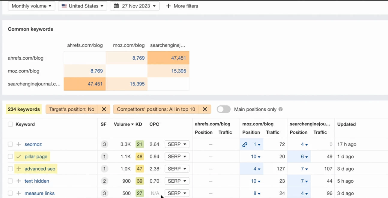Remove the Competitors' positions filter
Viewport: 388px width, 198px height.
tap(205, 109)
